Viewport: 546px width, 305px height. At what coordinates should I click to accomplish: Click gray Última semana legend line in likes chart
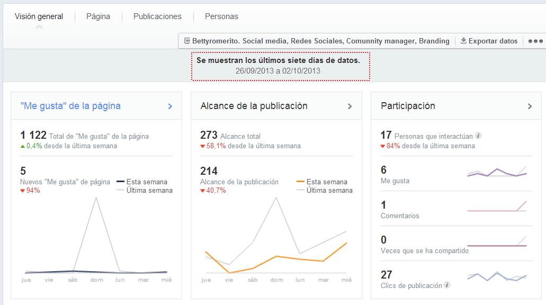(120, 190)
